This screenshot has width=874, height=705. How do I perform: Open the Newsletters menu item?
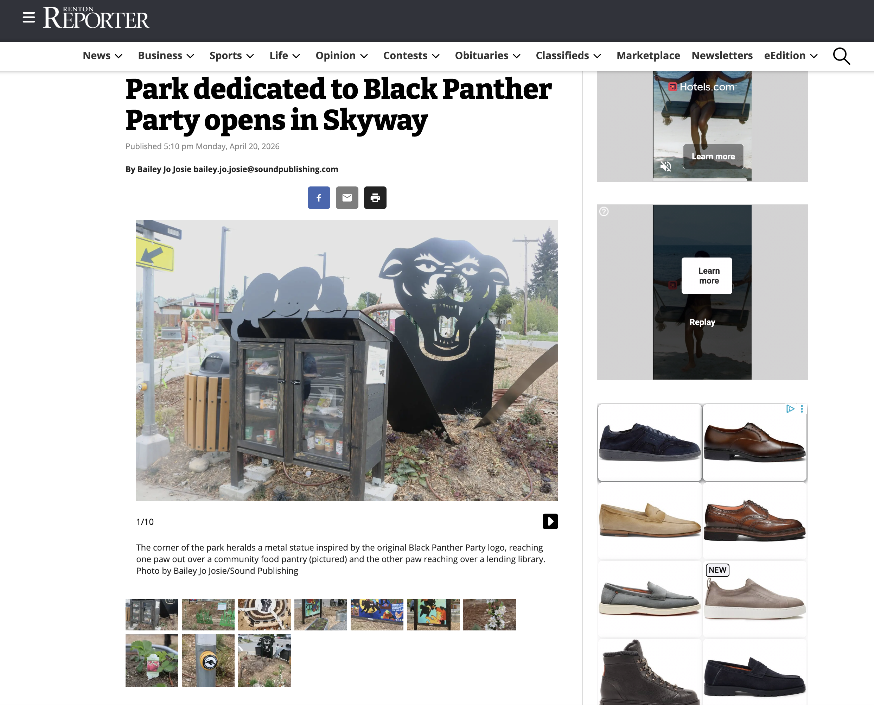point(722,56)
